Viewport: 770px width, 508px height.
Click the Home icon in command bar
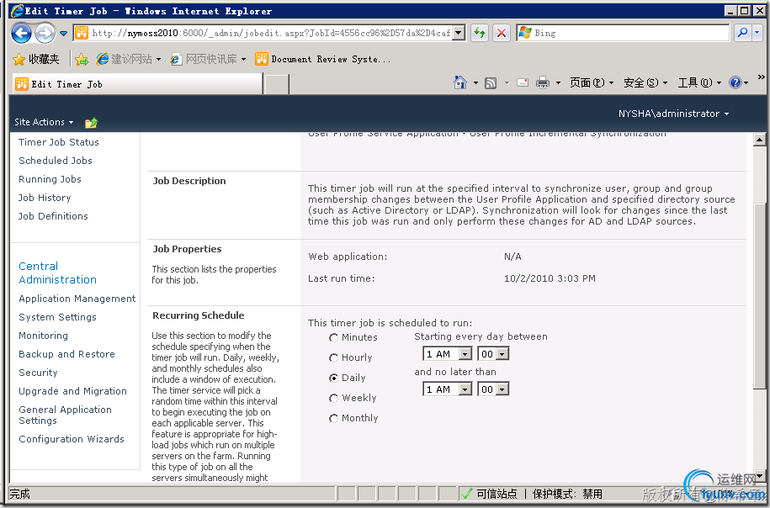point(459,82)
